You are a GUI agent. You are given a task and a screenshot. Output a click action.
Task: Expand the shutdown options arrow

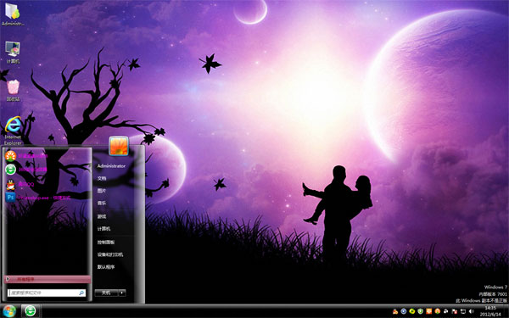[122, 293]
